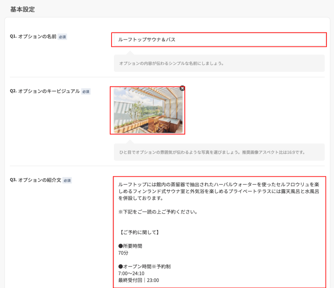Remove the key visual image with X icon
The height and width of the screenshot is (288, 334).
182,88
